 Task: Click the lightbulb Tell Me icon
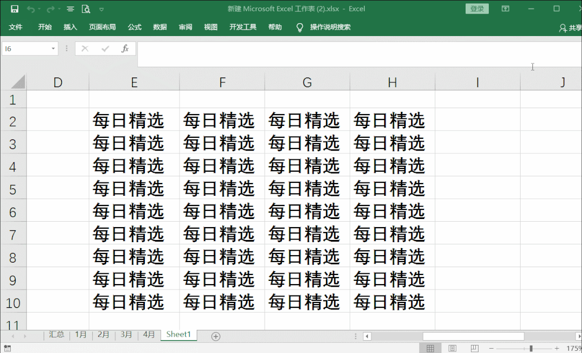(x=300, y=27)
